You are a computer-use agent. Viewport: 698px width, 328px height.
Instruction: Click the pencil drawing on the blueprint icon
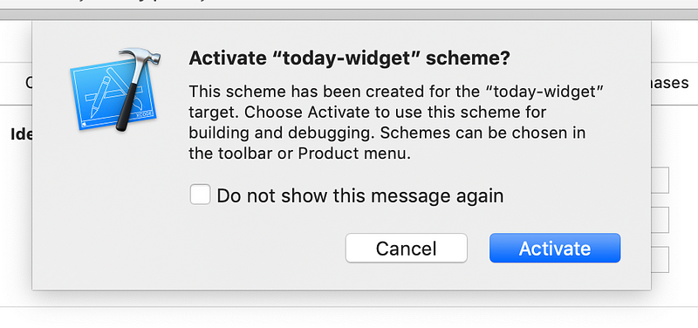[x=99, y=97]
